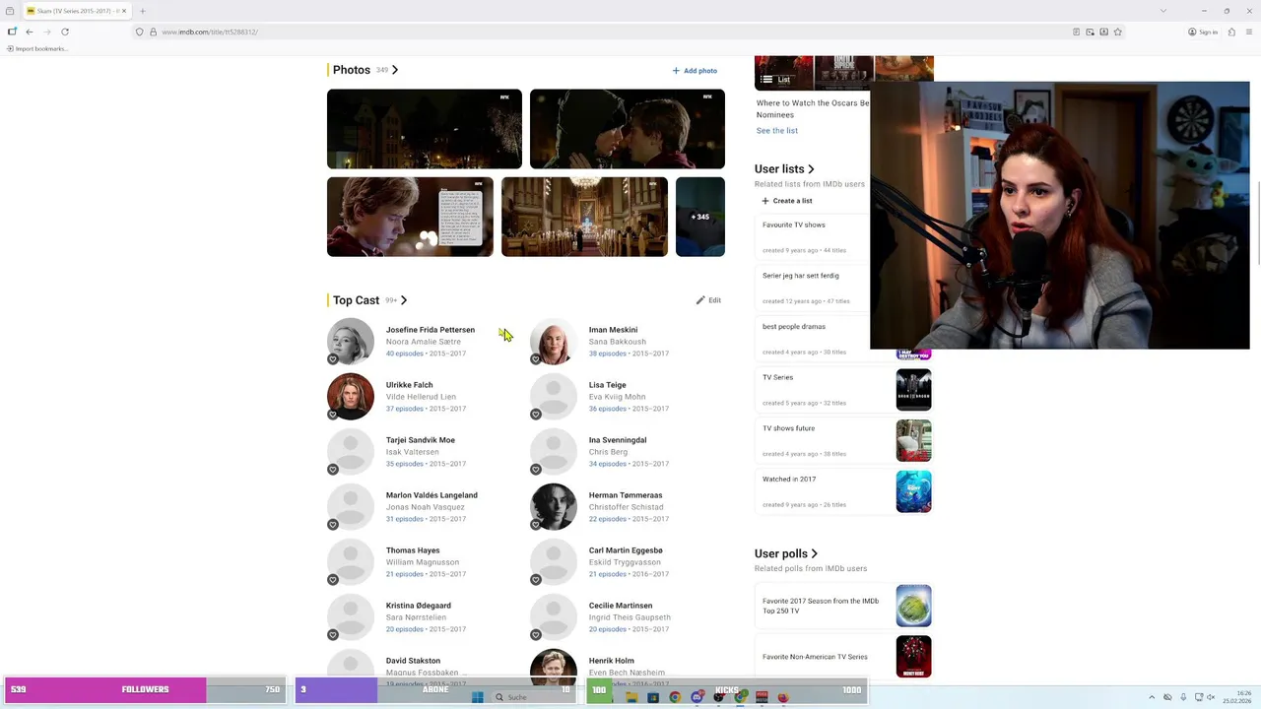Click the microphone icon in the system tray

point(1183,697)
